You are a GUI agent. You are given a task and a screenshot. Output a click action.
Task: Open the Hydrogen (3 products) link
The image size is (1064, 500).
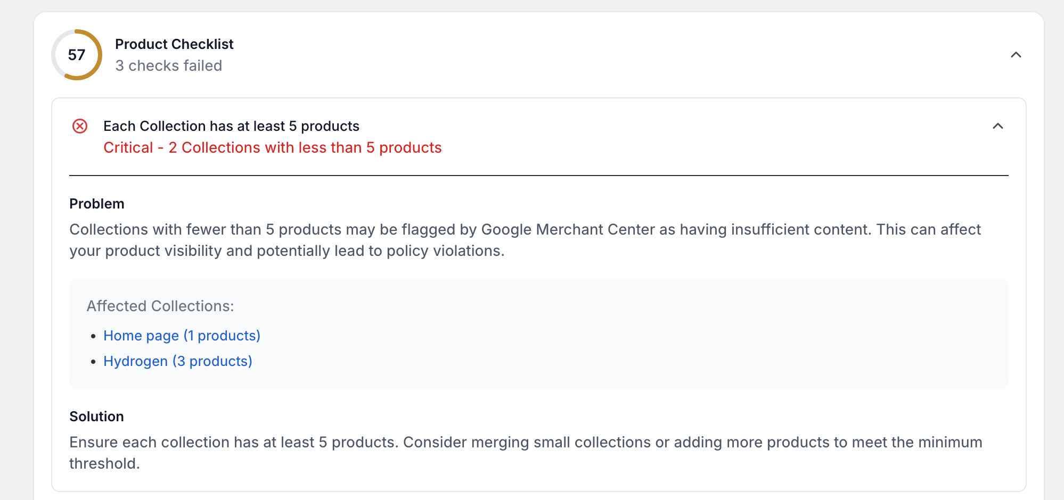tap(177, 361)
